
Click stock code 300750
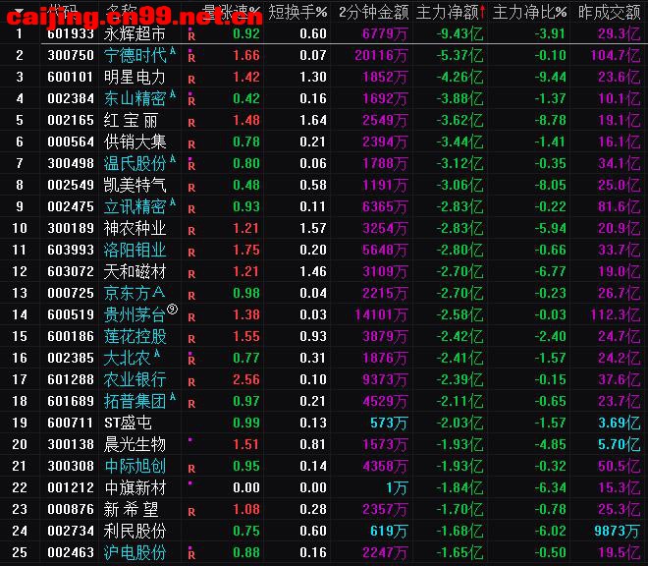click(x=71, y=55)
